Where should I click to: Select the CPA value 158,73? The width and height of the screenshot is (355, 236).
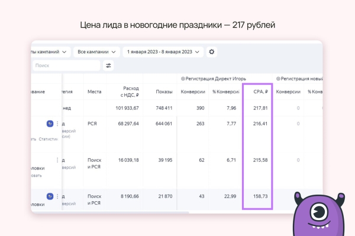pos(260,196)
